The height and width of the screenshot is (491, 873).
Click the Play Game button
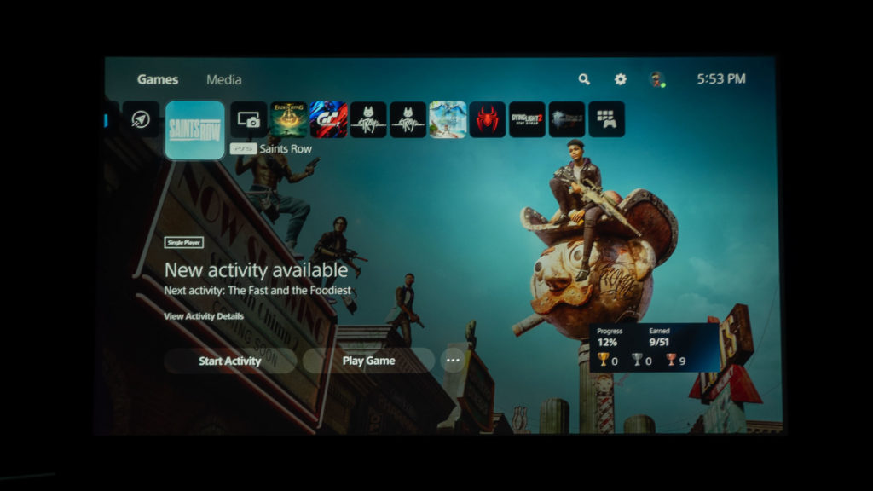coord(368,361)
